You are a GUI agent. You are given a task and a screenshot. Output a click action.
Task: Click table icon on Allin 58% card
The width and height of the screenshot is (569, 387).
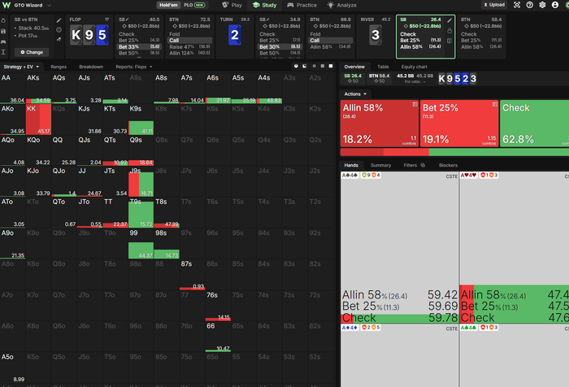pos(415,105)
